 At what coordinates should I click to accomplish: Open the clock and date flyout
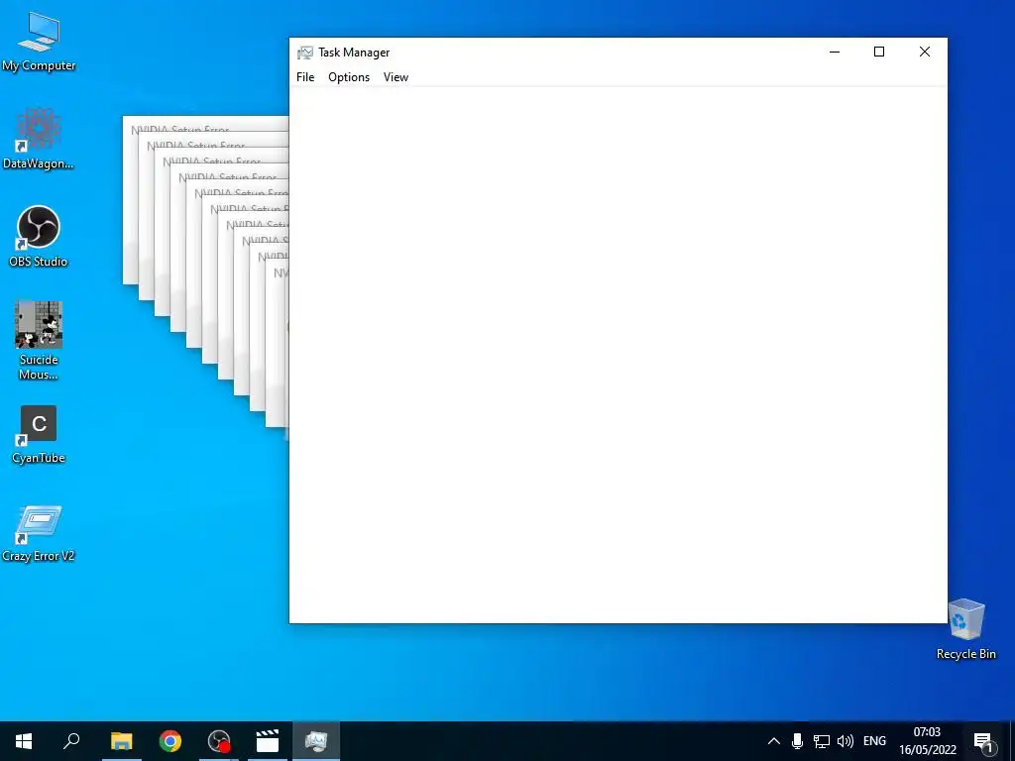click(927, 741)
